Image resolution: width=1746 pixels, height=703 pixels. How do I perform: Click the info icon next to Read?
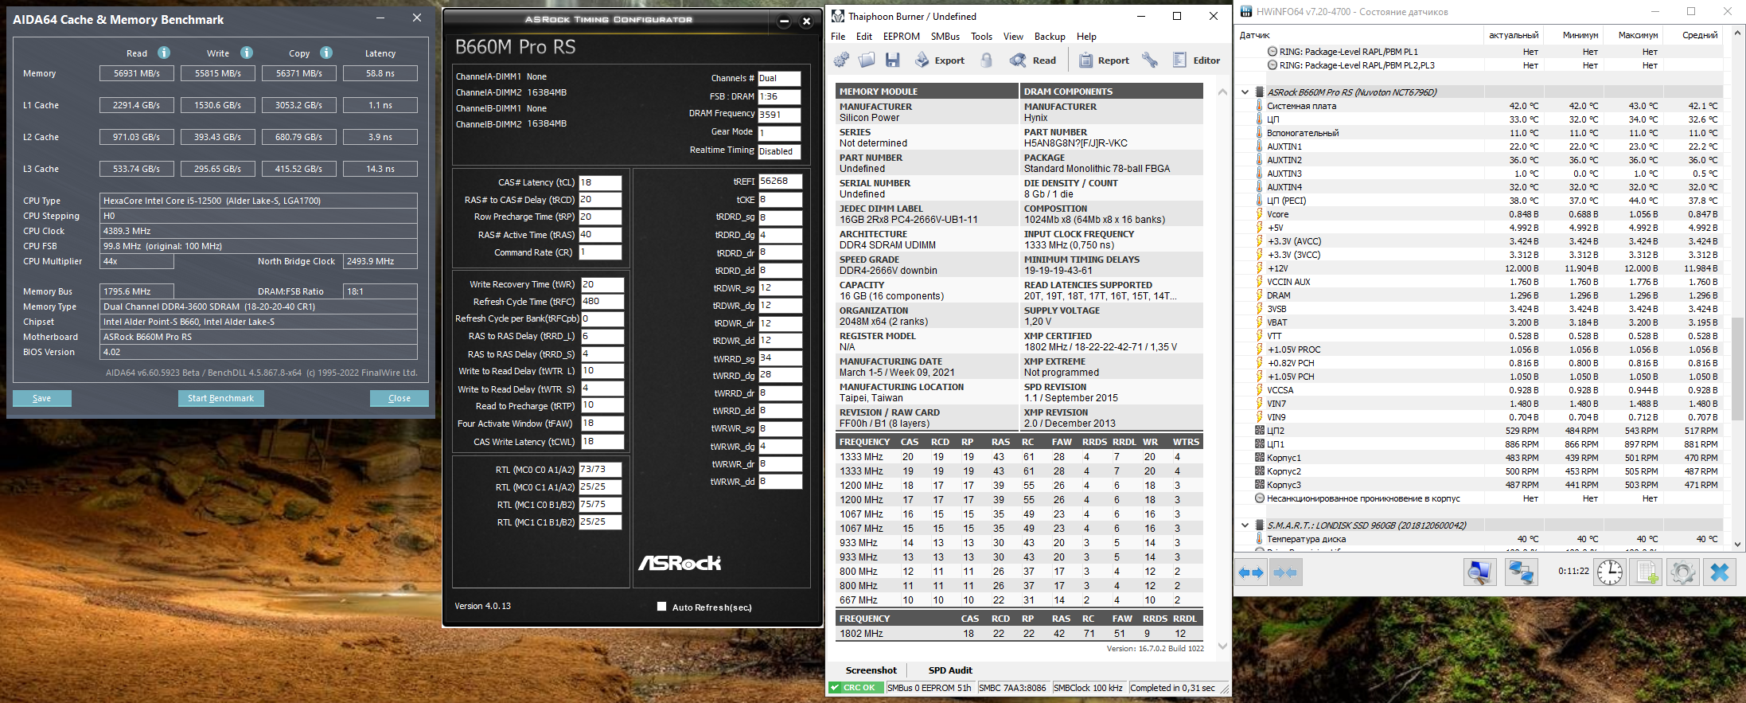pos(164,53)
